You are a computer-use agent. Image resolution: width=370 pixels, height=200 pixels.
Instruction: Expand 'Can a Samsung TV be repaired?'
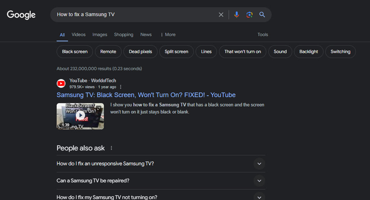(161, 181)
